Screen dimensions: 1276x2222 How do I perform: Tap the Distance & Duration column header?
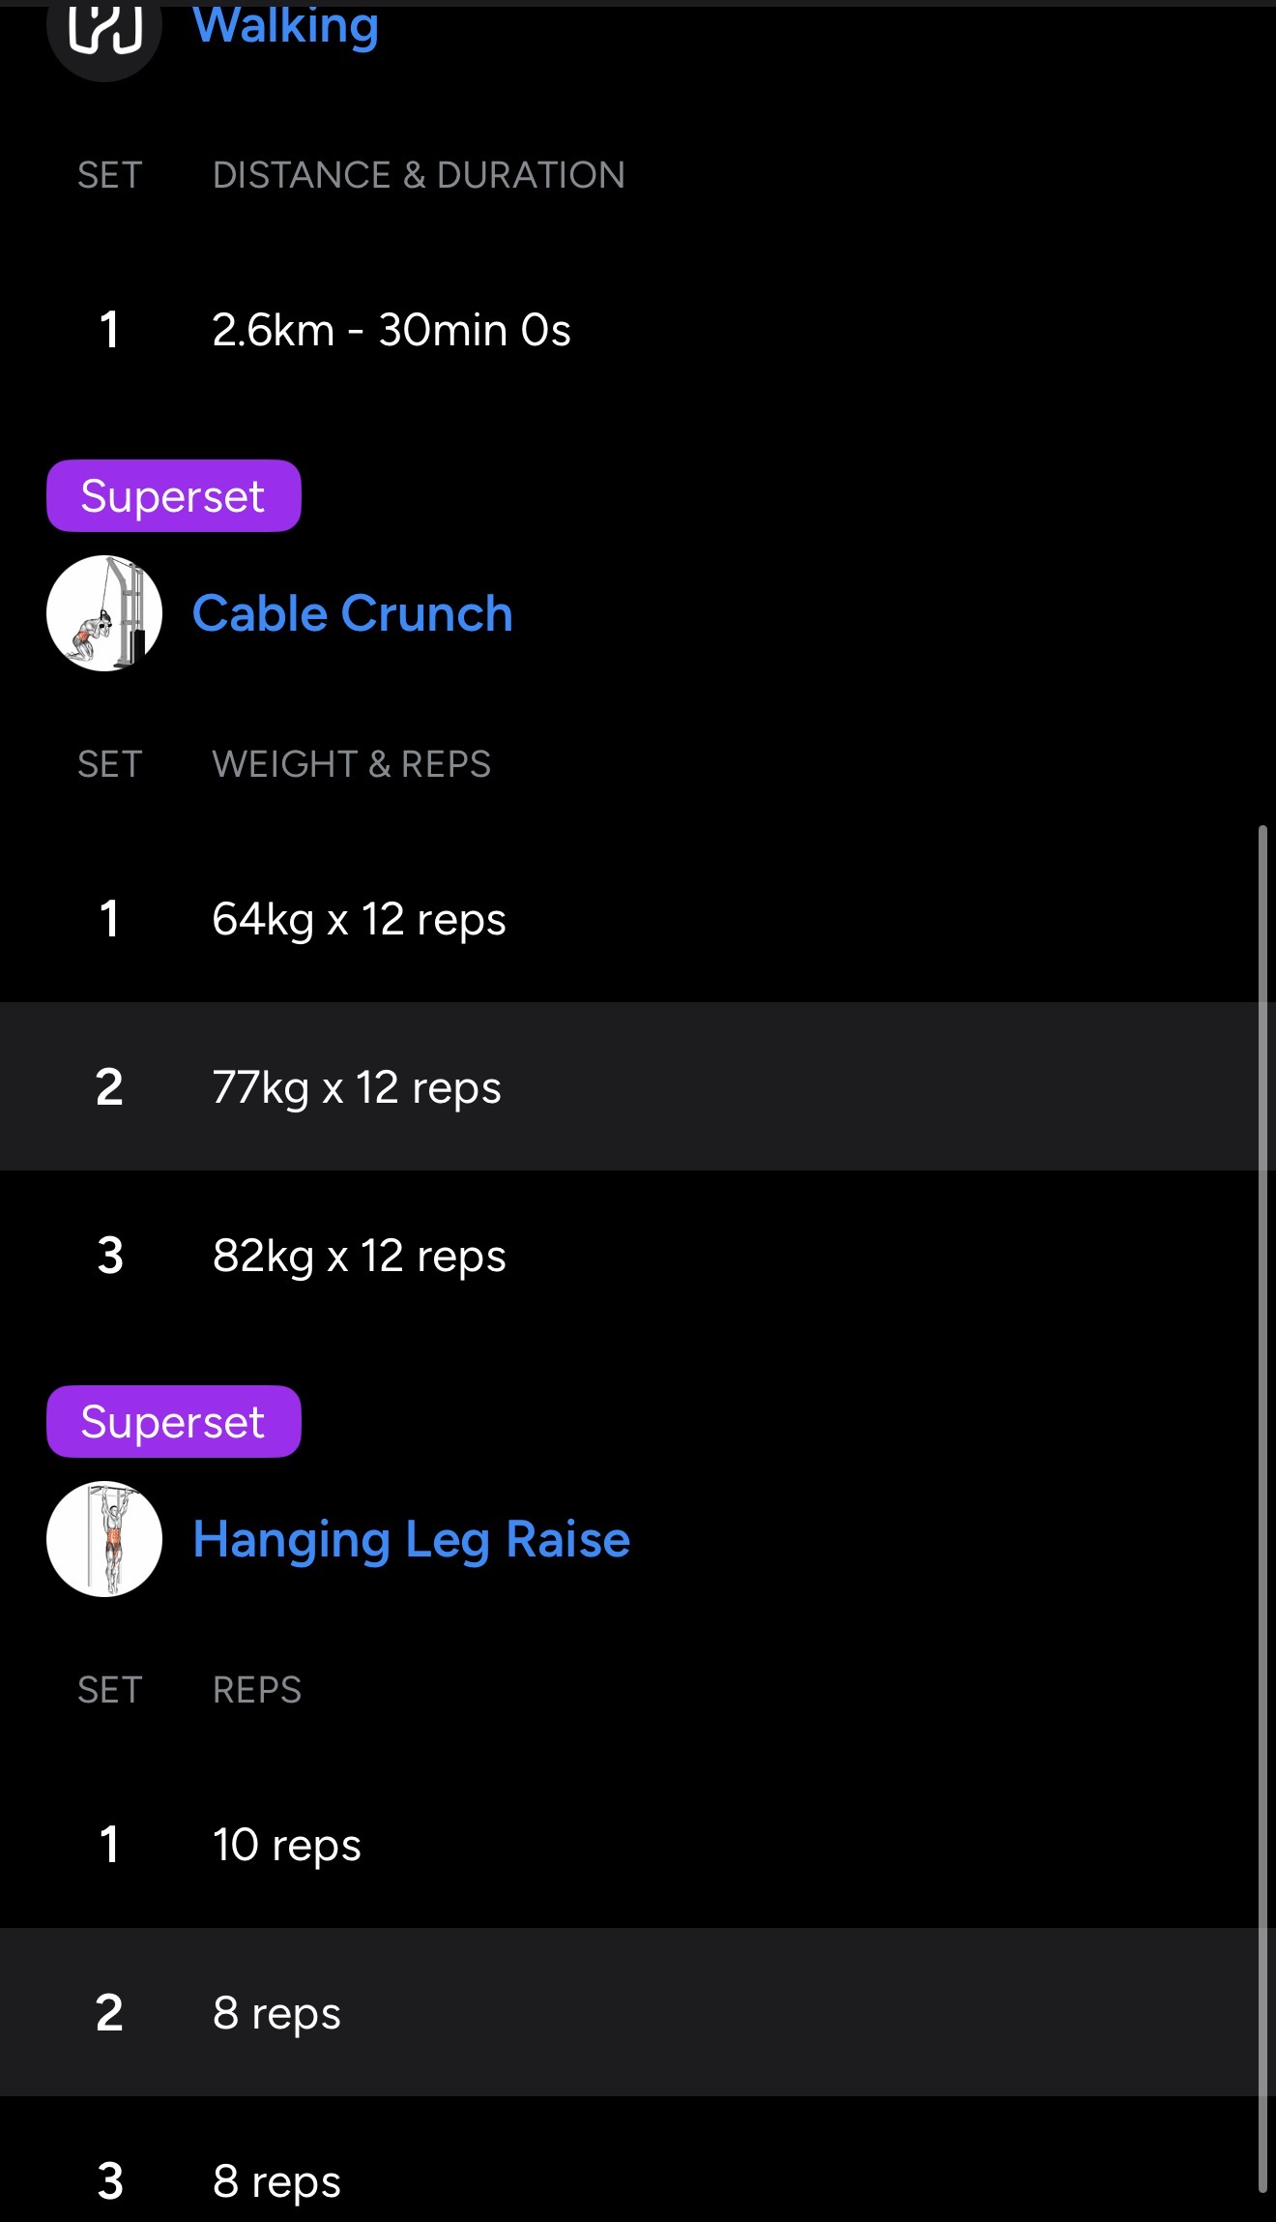(419, 175)
